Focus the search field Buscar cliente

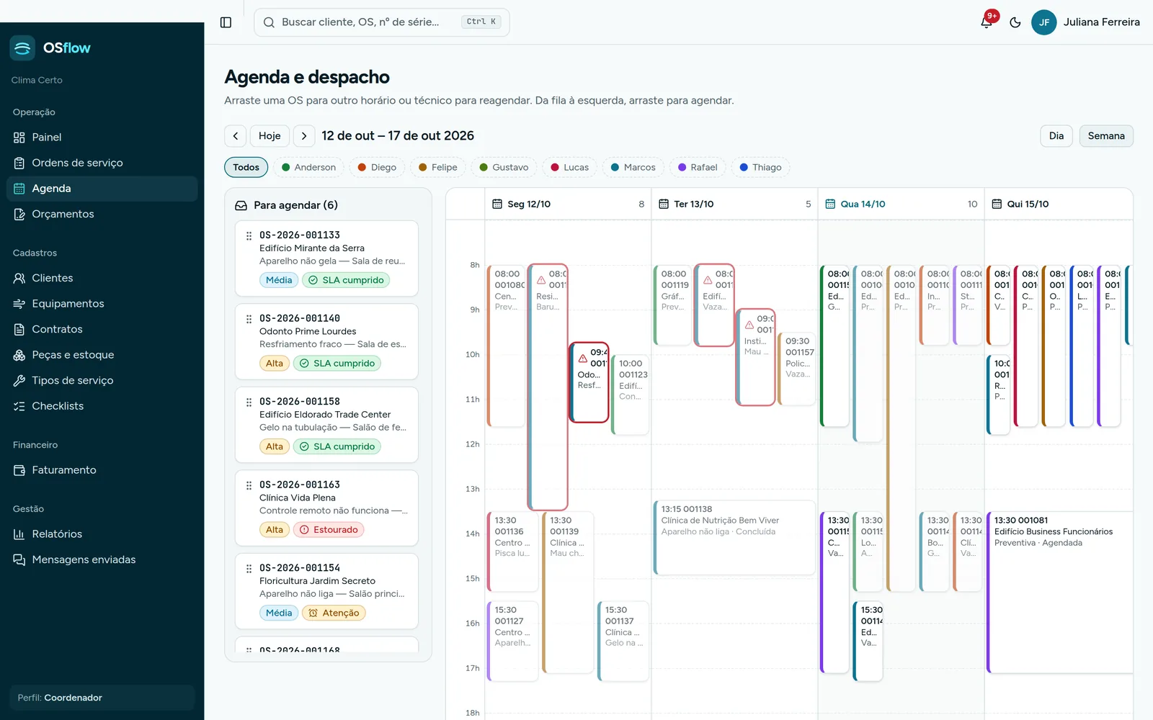[x=382, y=22]
